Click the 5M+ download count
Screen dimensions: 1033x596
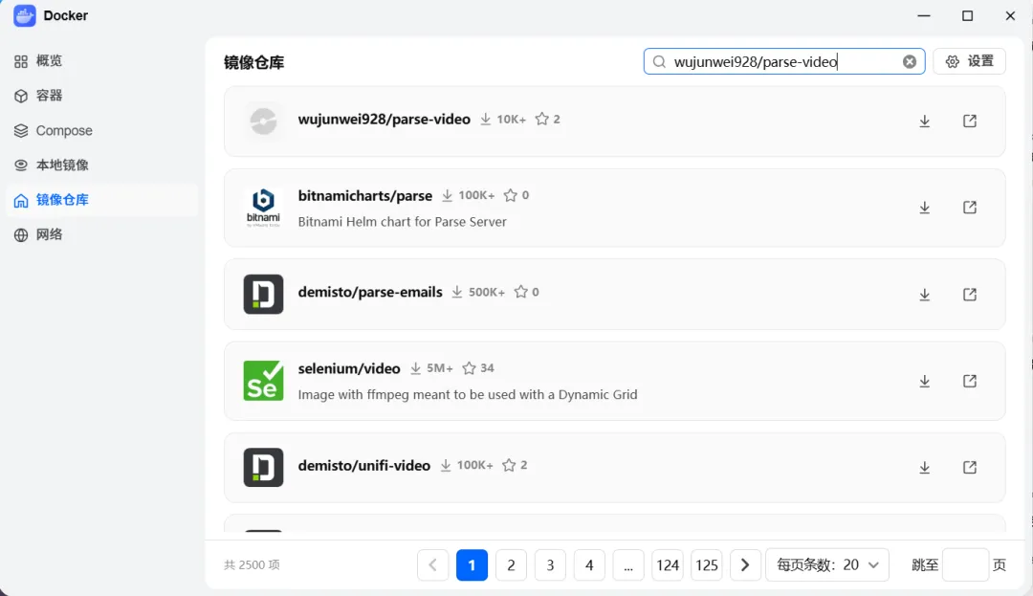point(432,368)
